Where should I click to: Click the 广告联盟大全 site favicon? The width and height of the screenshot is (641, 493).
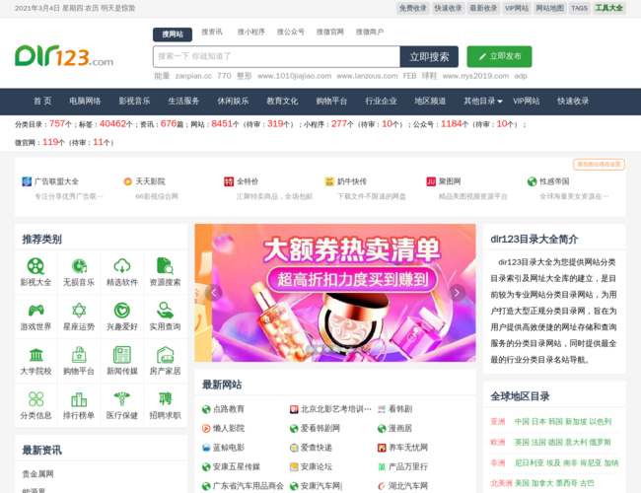[27, 181]
